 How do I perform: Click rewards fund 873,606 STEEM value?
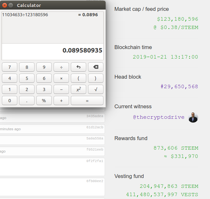pos(176,148)
